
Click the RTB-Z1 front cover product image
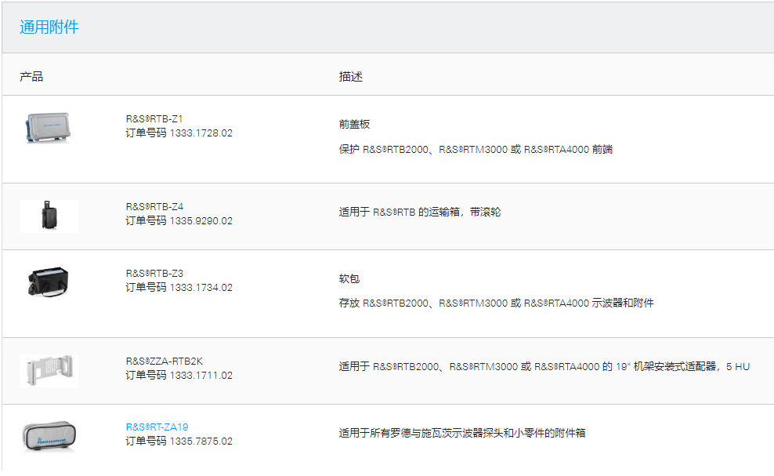pyautogui.click(x=49, y=127)
